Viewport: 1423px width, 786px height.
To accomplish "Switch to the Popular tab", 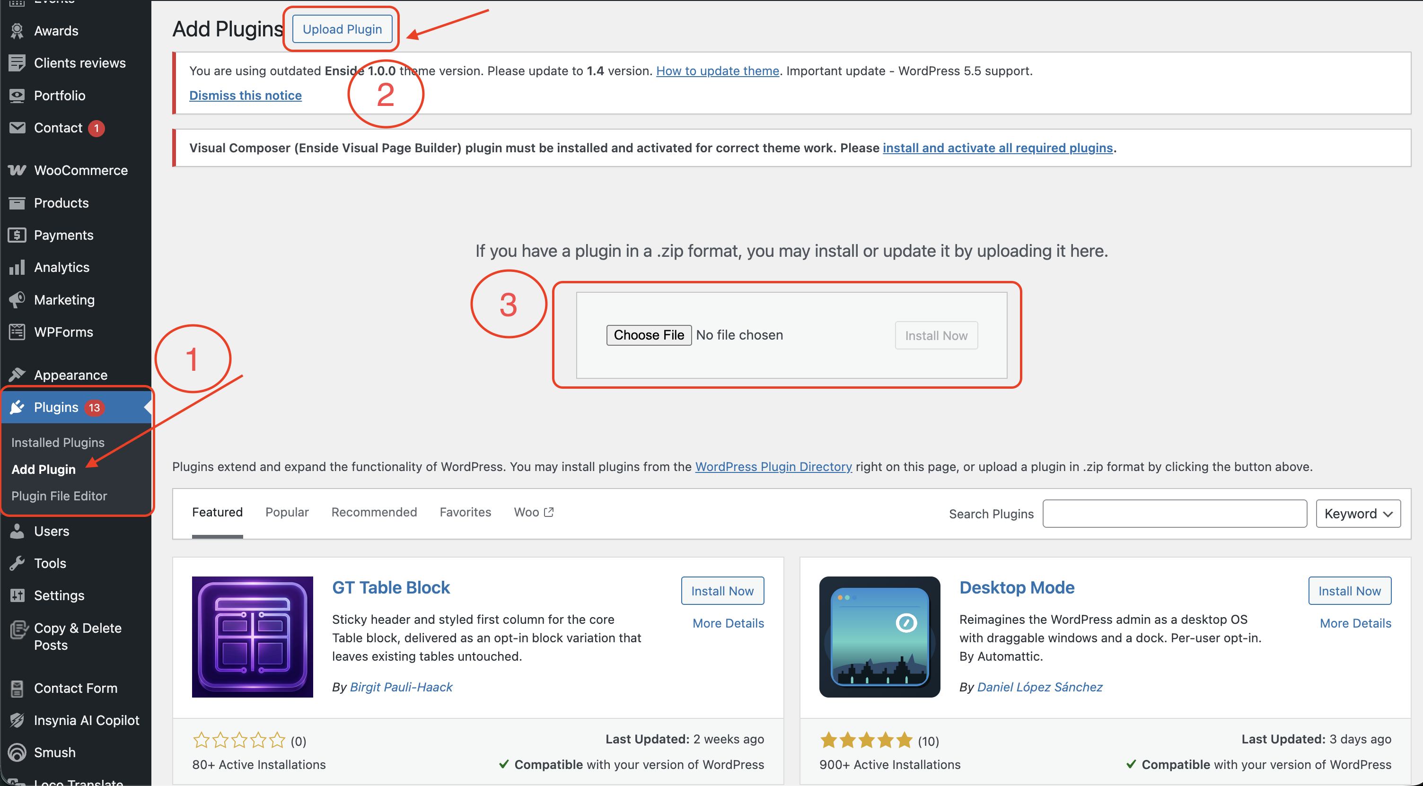I will pyautogui.click(x=287, y=512).
